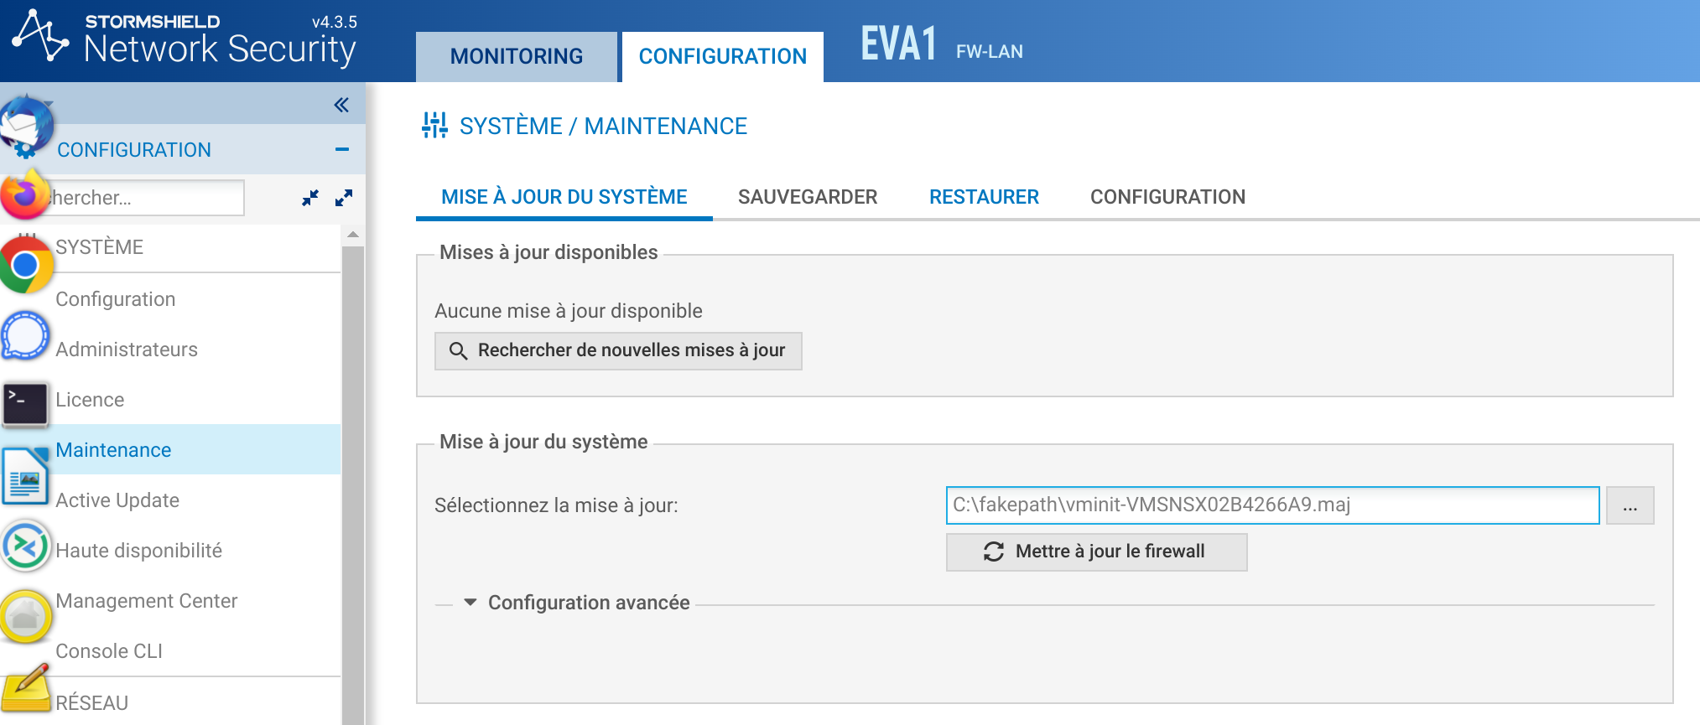Image resolution: width=1700 pixels, height=725 pixels.
Task: Click the expand-all arrows icon in sidebar
Action: click(344, 198)
